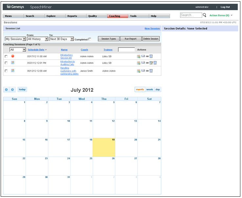The height and width of the screenshot is (198, 242).
Task: Click the Run Report button
Action: point(130,39)
